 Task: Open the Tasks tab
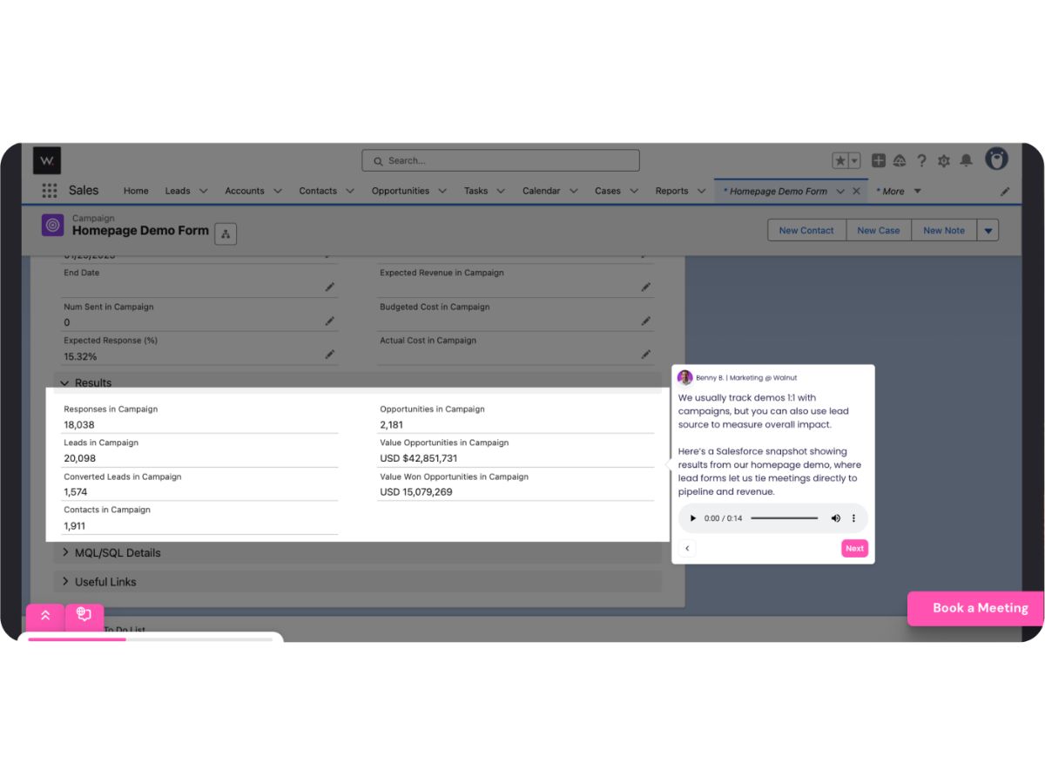click(x=476, y=191)
